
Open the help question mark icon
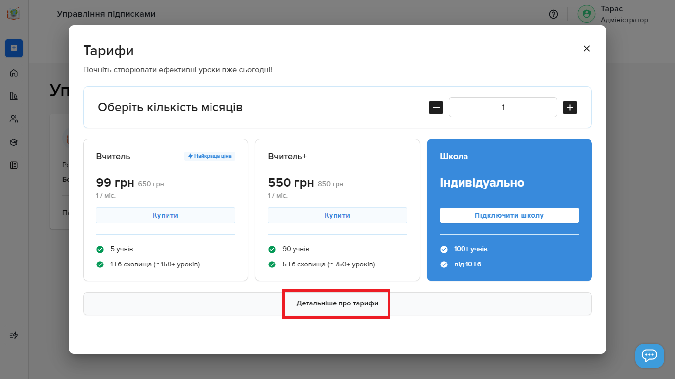[553, 14]
